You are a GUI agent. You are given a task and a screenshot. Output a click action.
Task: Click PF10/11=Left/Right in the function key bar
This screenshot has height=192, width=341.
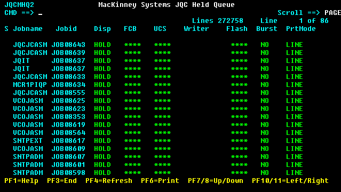tap(290, 181)
